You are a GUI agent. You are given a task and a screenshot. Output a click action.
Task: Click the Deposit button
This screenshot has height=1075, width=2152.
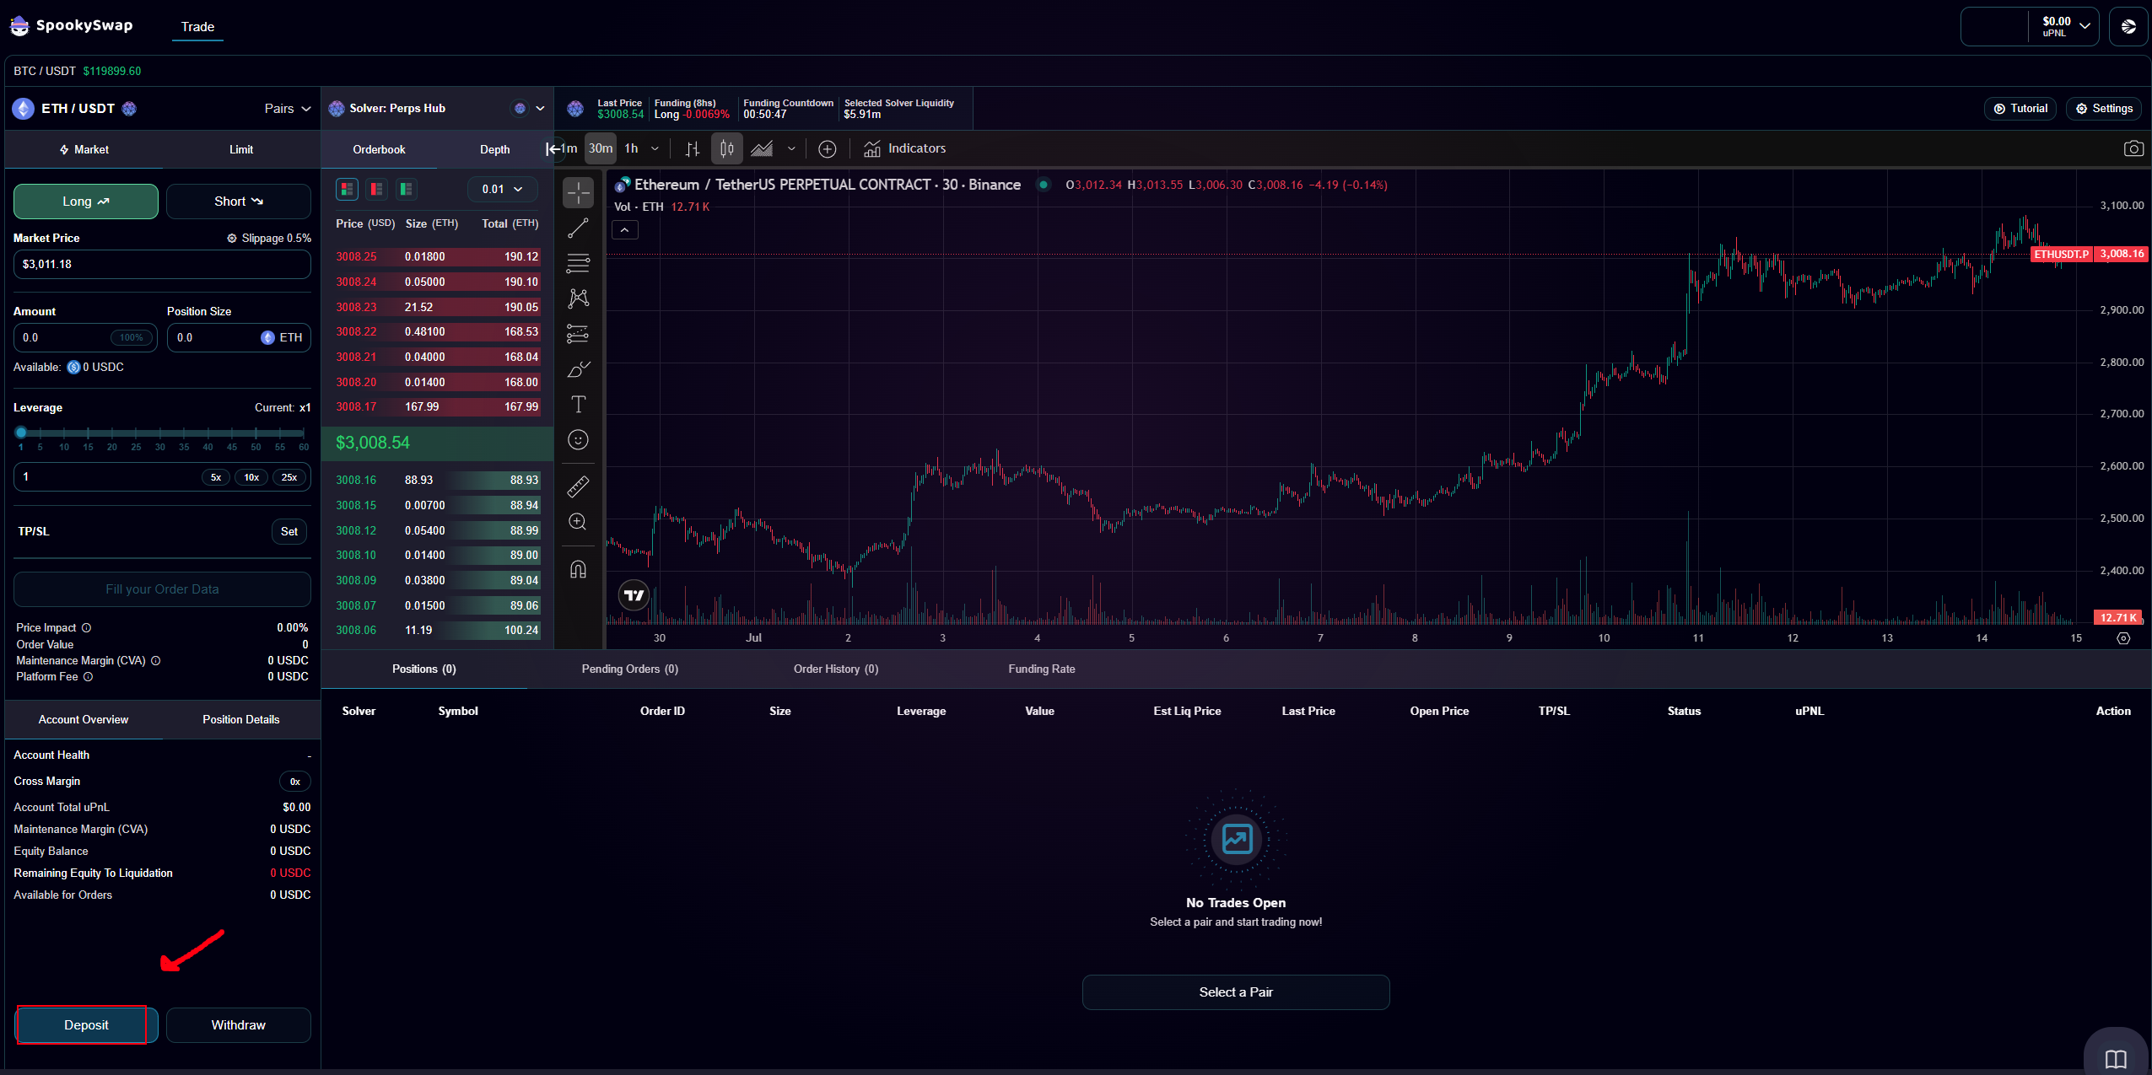click(x=86, y=1024)
